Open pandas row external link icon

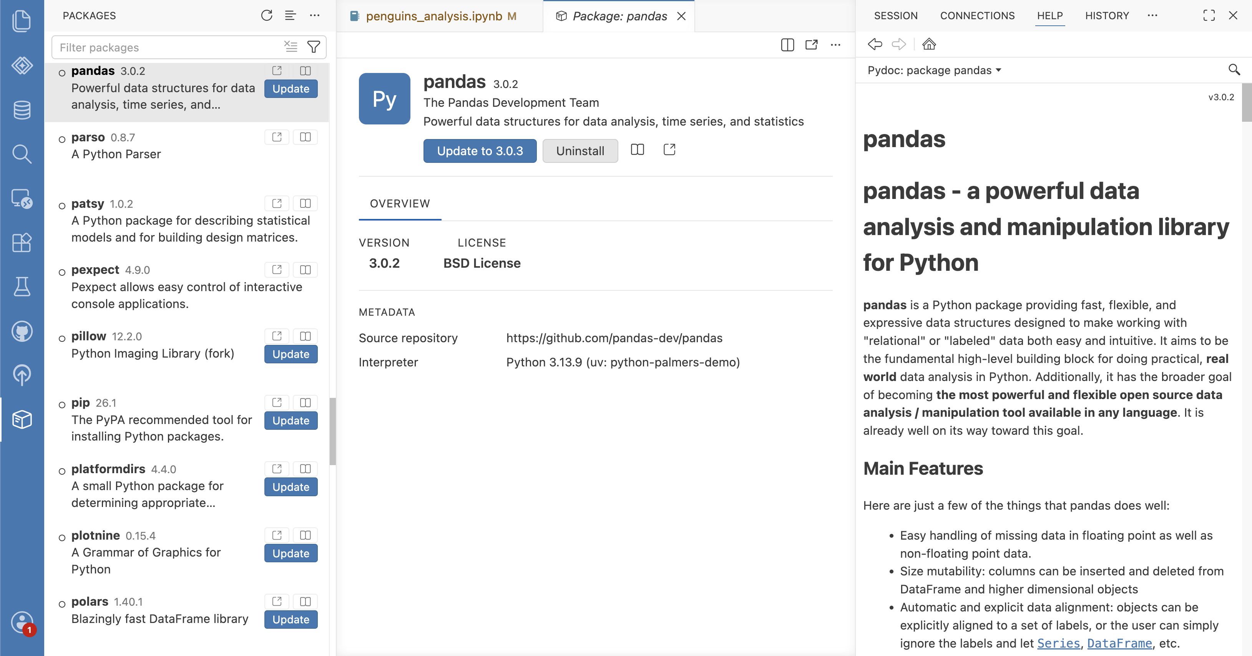tap(277, 70)
